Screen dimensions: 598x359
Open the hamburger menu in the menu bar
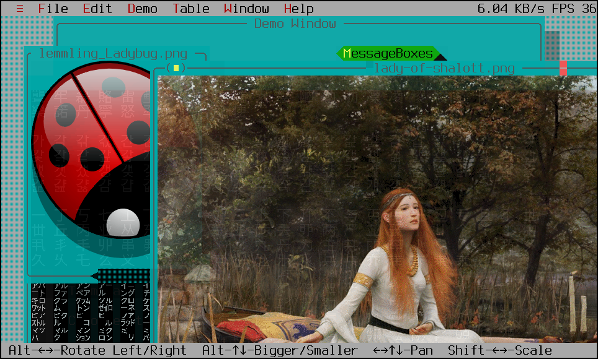(x=20, y=9)
